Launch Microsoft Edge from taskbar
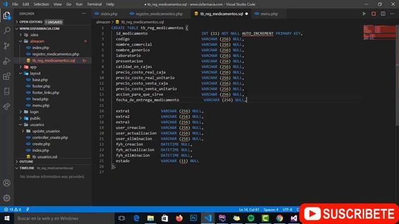 click(136, 218)
